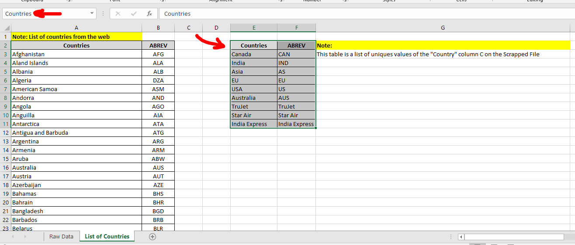This screenshot has width=575, height=245.
Task: Click the Cancel X icon in formula bar
Action: 118,14
